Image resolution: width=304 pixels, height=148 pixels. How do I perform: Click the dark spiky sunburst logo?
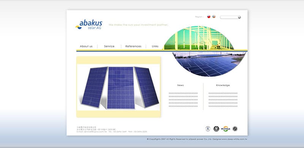pos(235,129)
